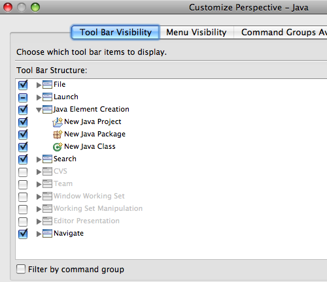Select the Window Working Set label

(x=89, y=196)
